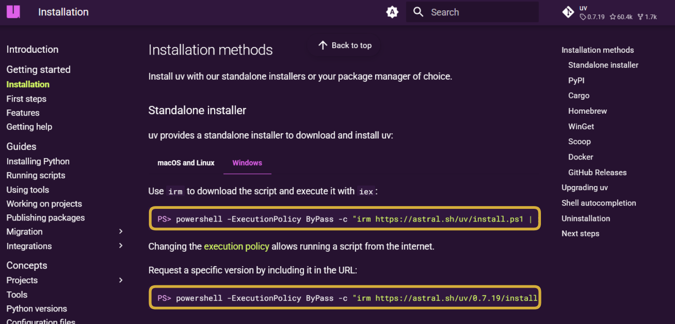Screen dimensions: 675x324
Task: Open the Getting help page
Action: click(x=29, y=127)
